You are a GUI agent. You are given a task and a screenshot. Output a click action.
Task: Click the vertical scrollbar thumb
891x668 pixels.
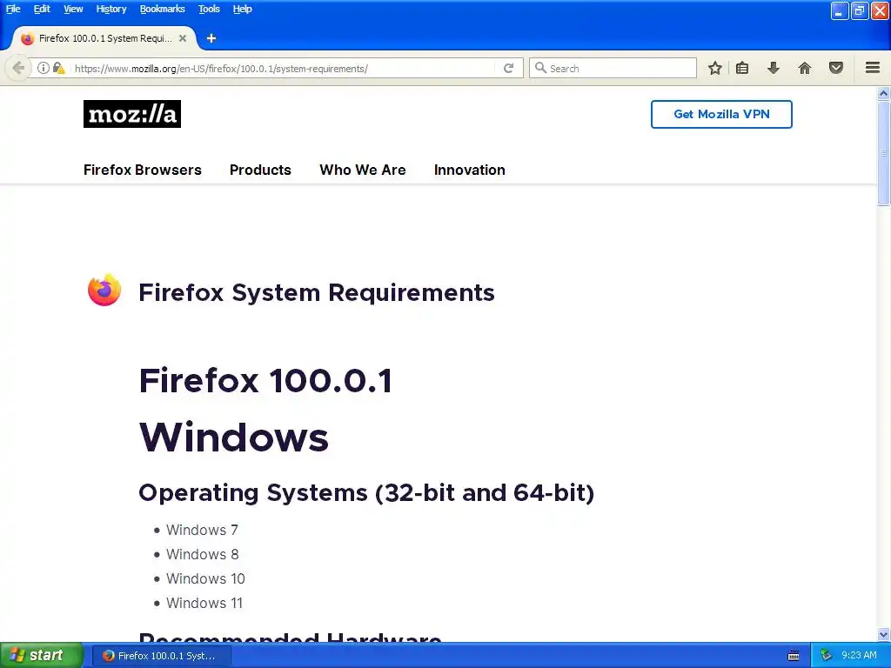pyautogui.click(x=884, y=153)
